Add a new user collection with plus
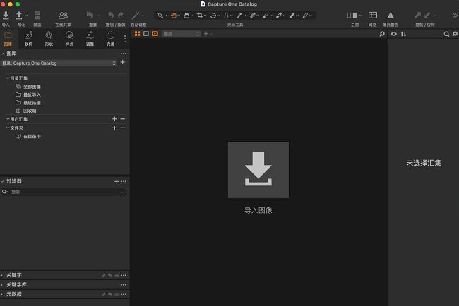 click(x=114, y=119)
